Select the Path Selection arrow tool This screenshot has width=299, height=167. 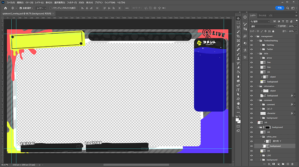coord(238,95)
